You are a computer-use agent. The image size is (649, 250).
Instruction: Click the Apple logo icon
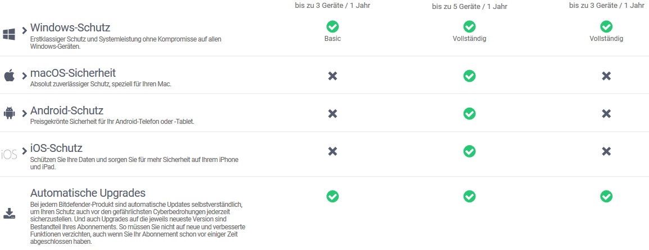tap(9, 76)
